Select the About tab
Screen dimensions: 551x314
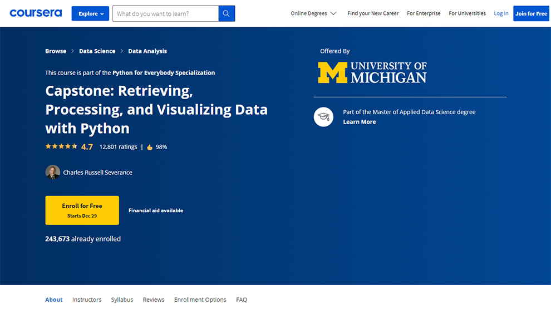[x=54, y=300]
